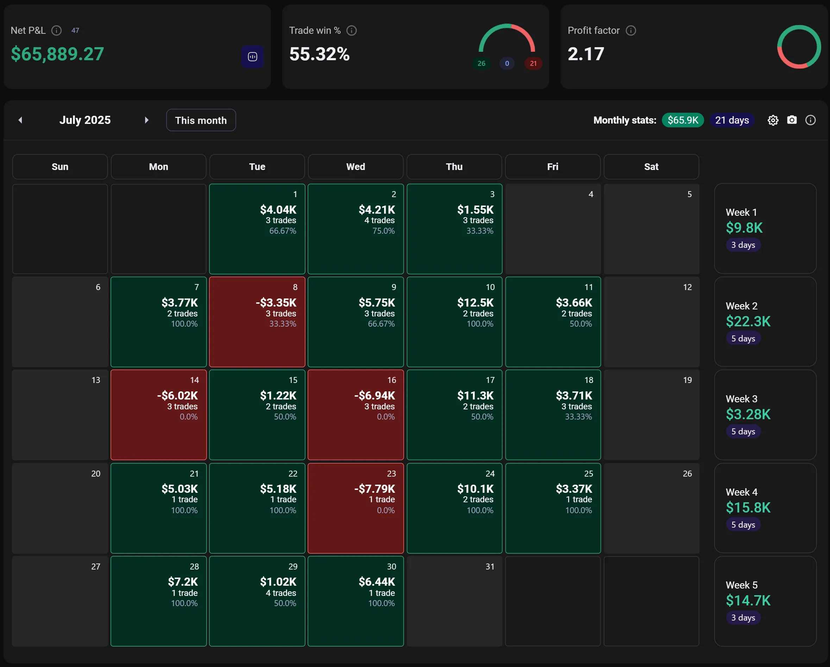830x667 pixels.
Task: Open the purple chart icon in Net P&L card
Action: click(252, 57)
